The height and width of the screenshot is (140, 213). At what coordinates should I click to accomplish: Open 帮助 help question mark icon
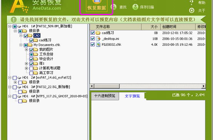tap(191, 2)
